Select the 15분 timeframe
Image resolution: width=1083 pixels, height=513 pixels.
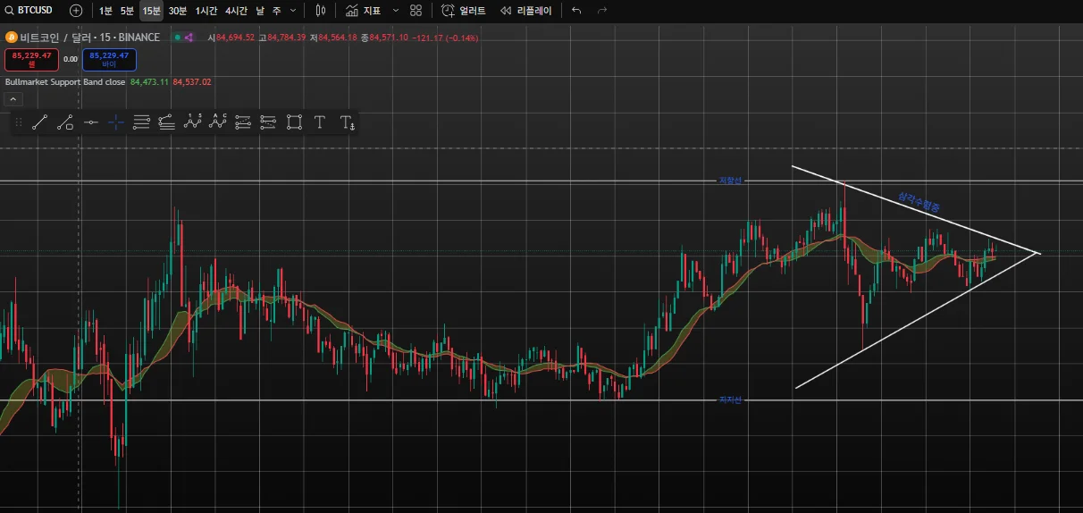point(152,11)
